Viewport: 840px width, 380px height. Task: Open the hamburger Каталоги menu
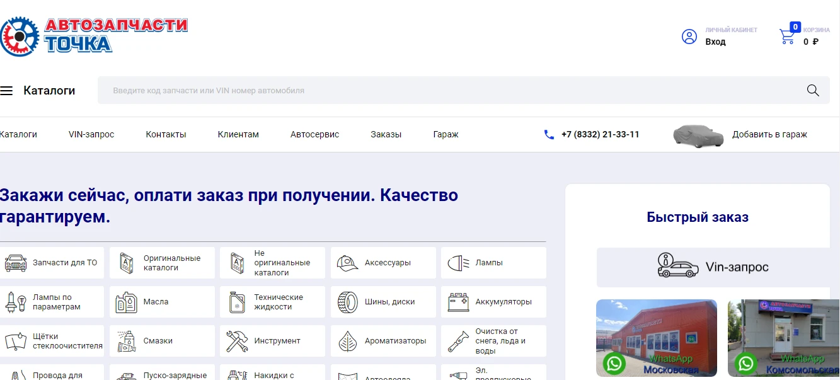click(7, 91)
